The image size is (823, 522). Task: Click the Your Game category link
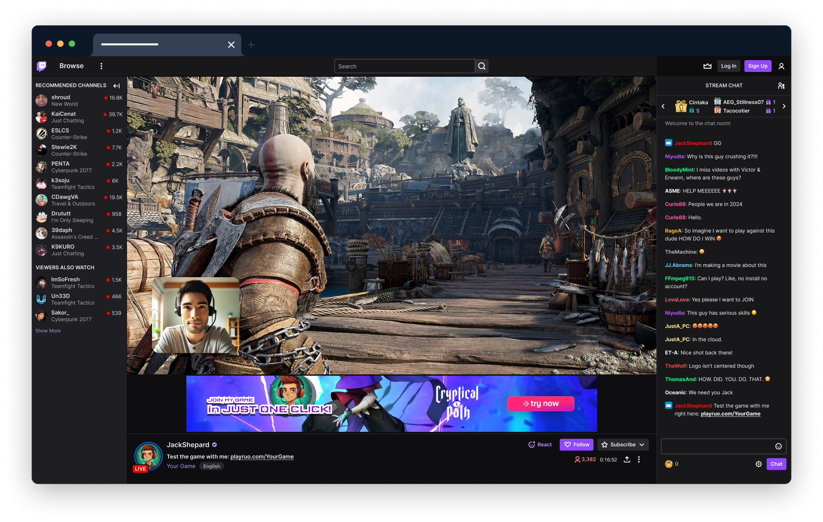(181, 466)
